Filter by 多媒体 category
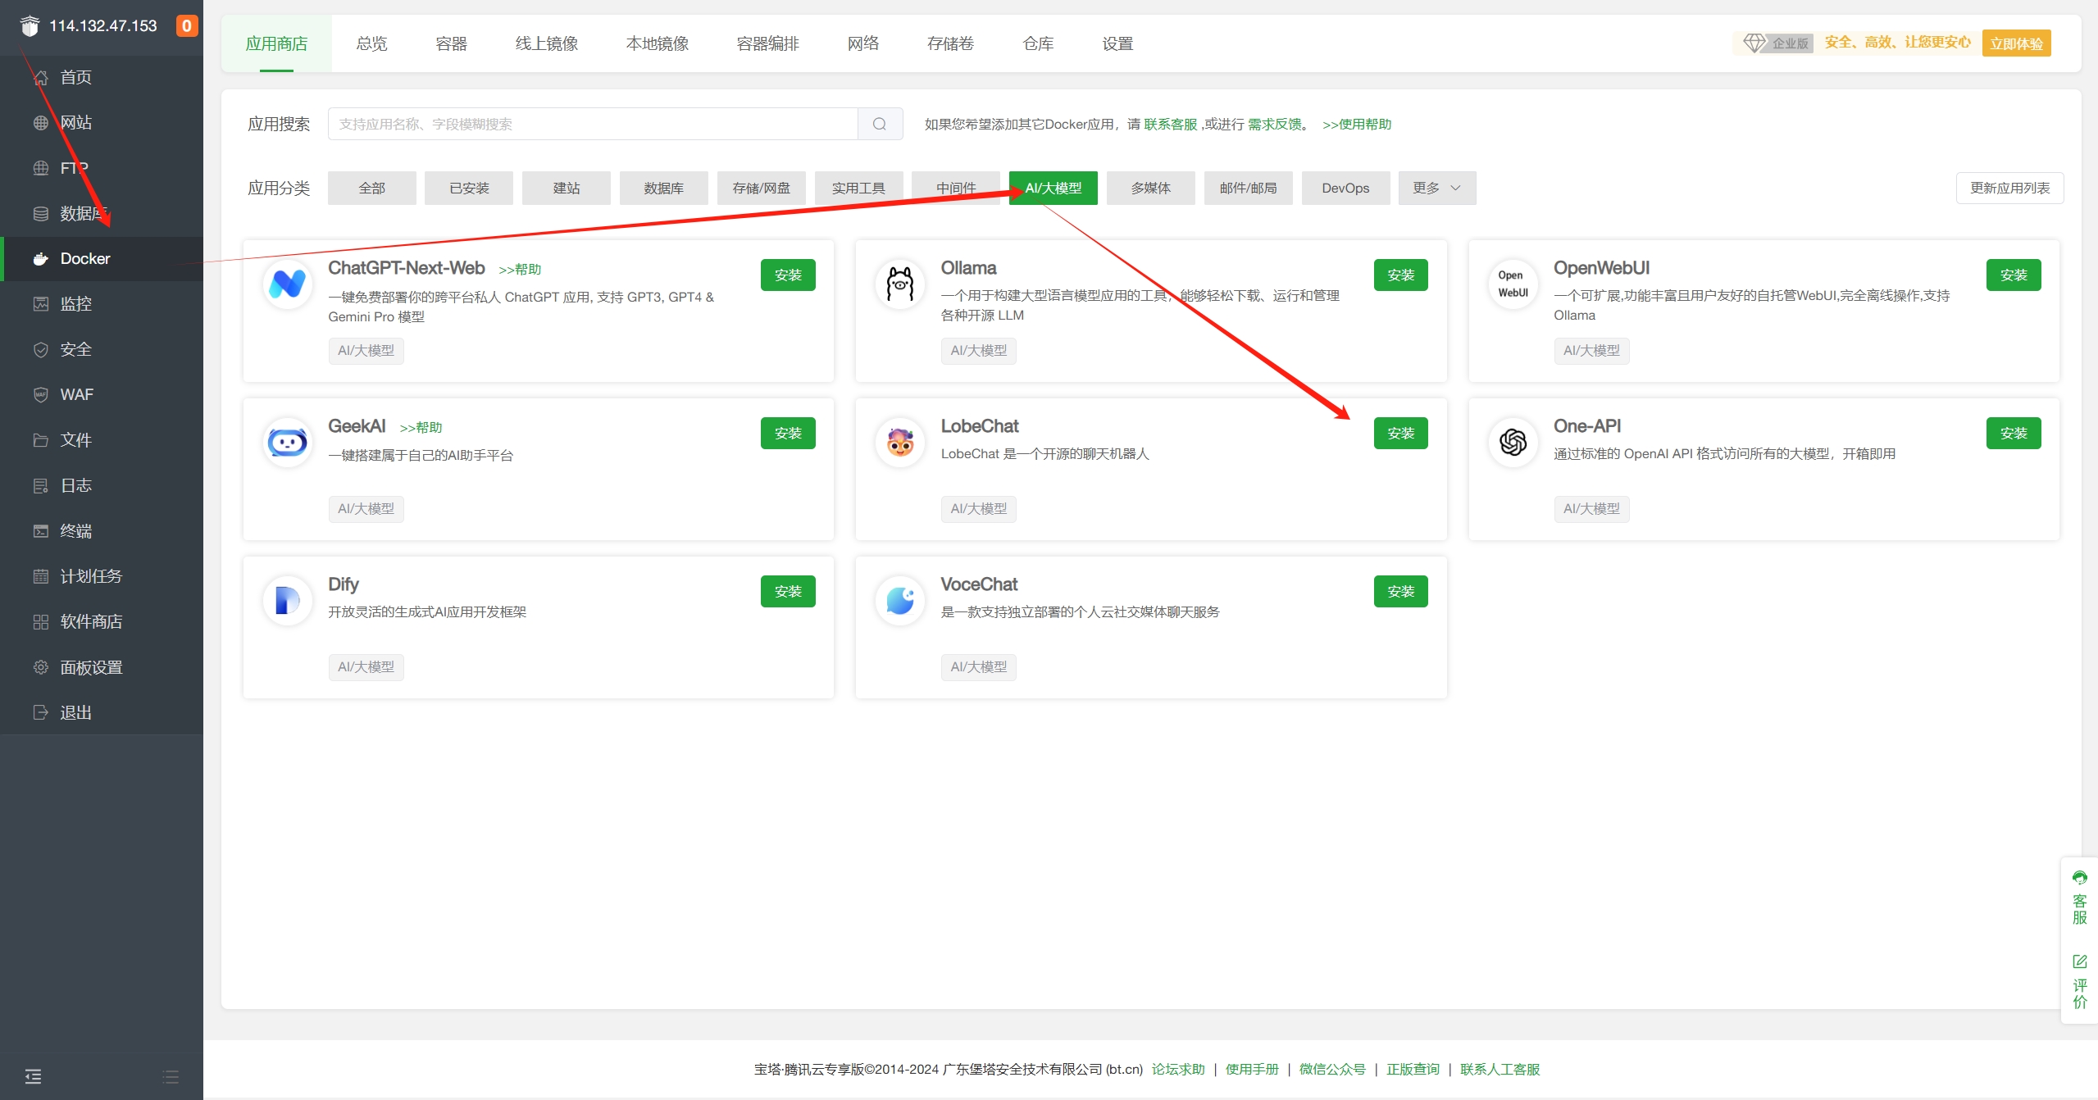The width and height of the screenshot is (2098, 1100). tap(1151, 188)
